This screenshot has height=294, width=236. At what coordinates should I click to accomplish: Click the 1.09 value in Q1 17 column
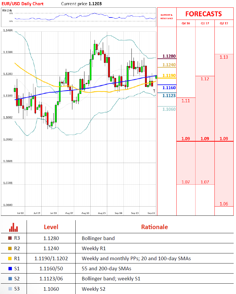click(x=205, y=139)
